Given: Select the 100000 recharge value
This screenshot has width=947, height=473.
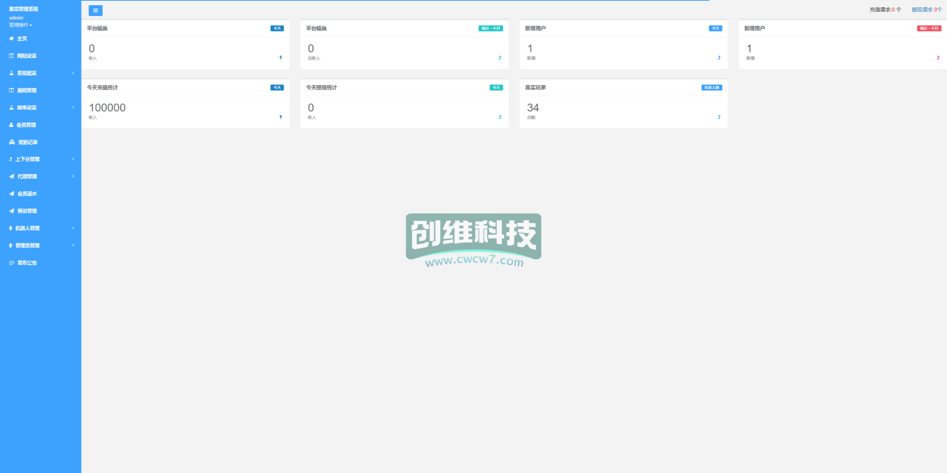Looking at the screenshot, I should (107, 108).
